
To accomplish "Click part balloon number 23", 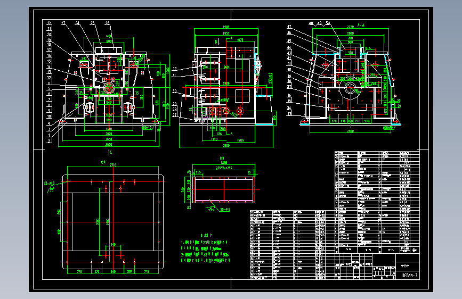I will tap(63, 23).
